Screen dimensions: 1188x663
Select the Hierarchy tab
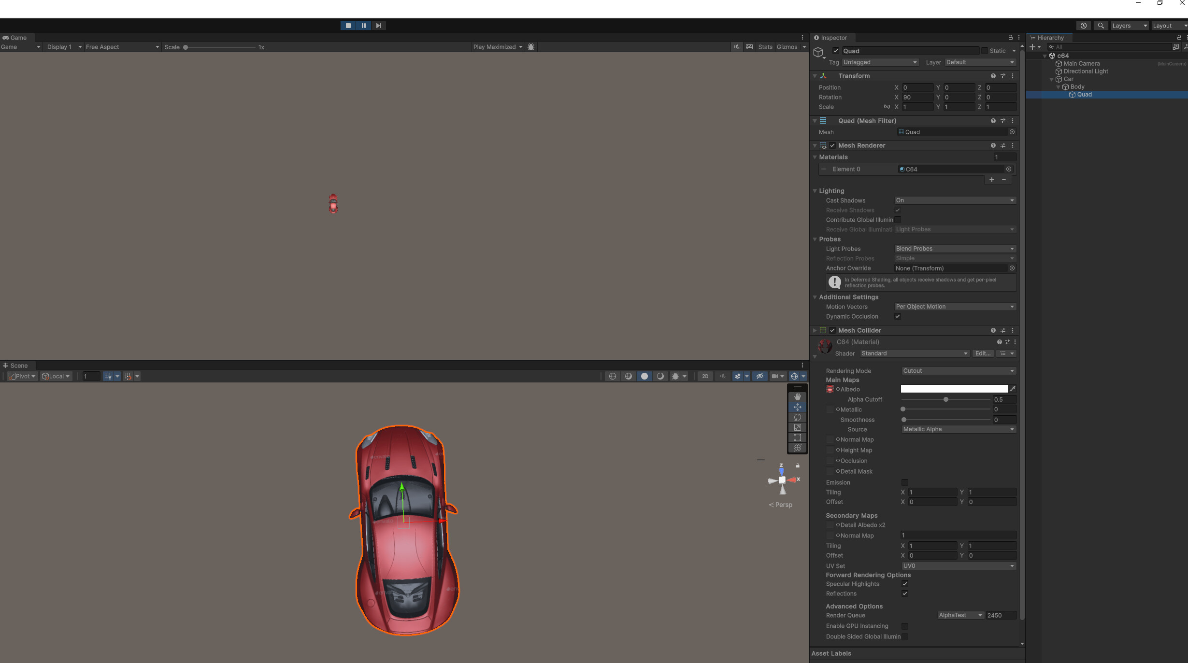click(1050, 37)
